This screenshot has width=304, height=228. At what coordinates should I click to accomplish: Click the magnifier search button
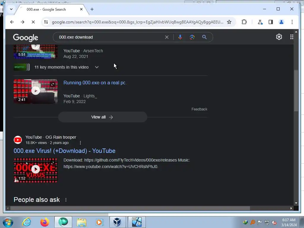coord(204,37)
